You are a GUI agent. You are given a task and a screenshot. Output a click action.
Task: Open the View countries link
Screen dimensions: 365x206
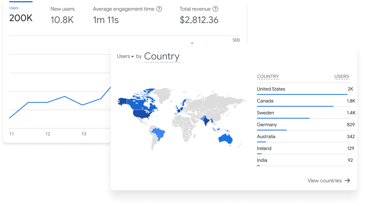pyautogui.click(x=325, y=180)
